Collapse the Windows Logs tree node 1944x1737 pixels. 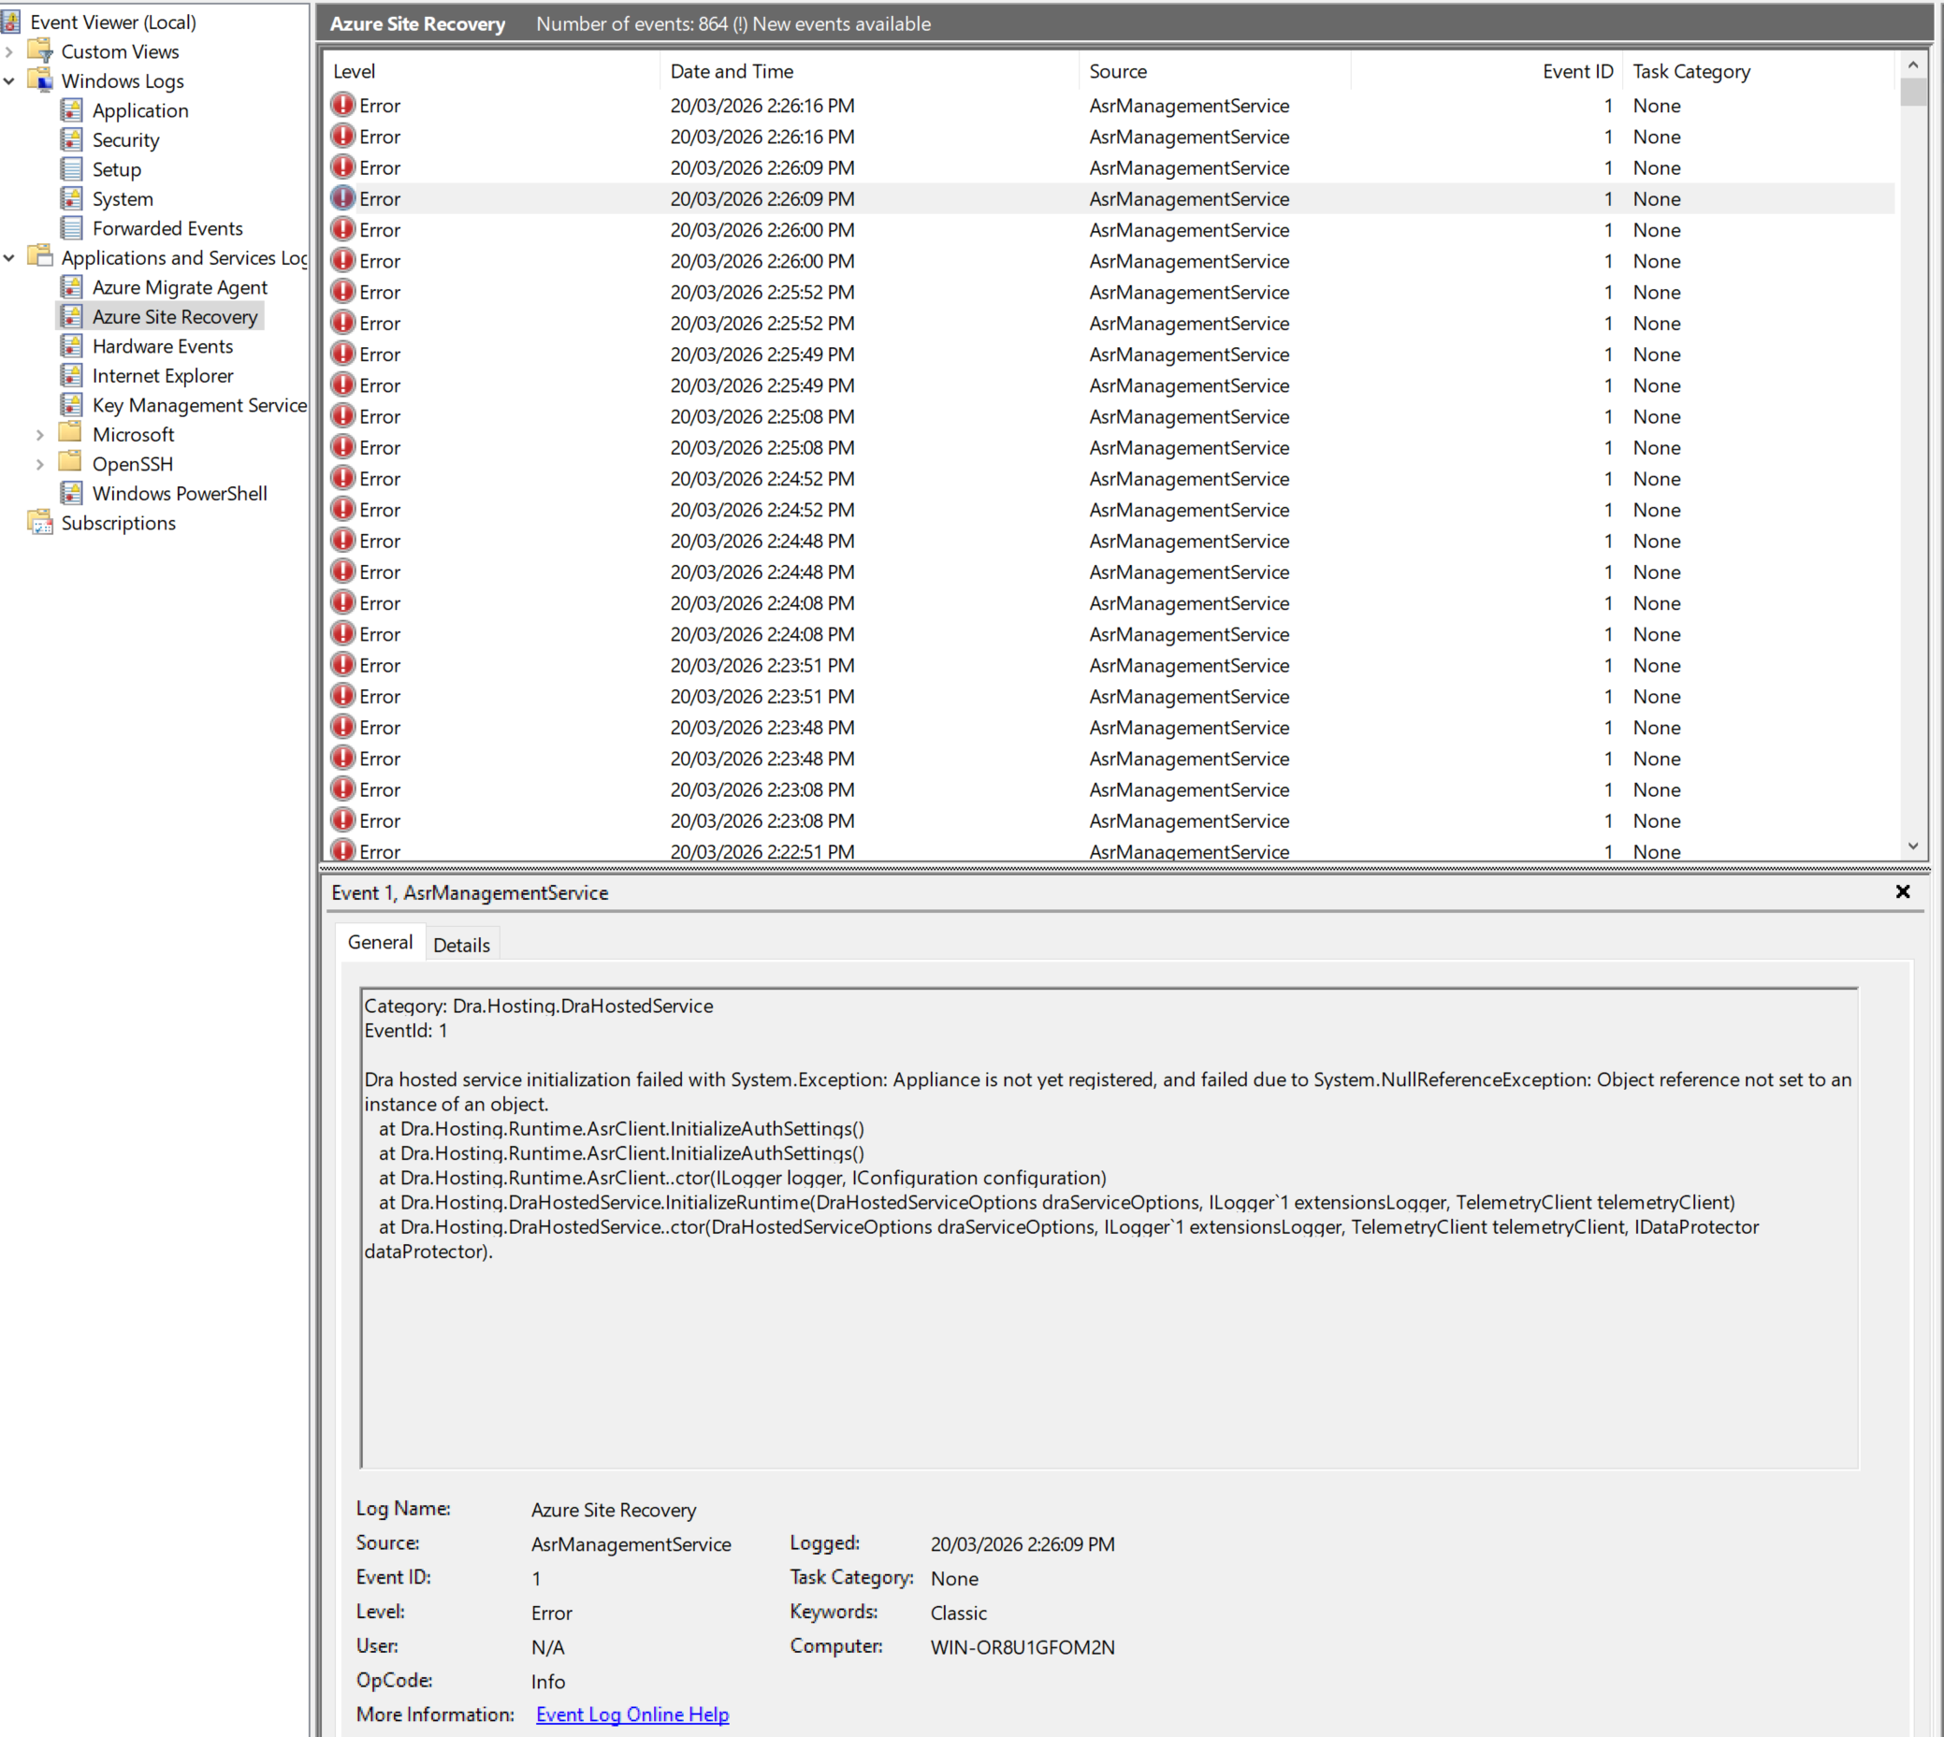click(9, 81)
